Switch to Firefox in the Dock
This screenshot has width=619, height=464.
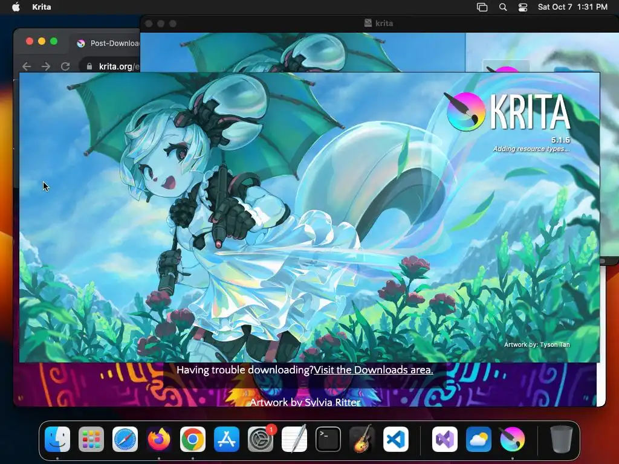[x=159, y=439]
